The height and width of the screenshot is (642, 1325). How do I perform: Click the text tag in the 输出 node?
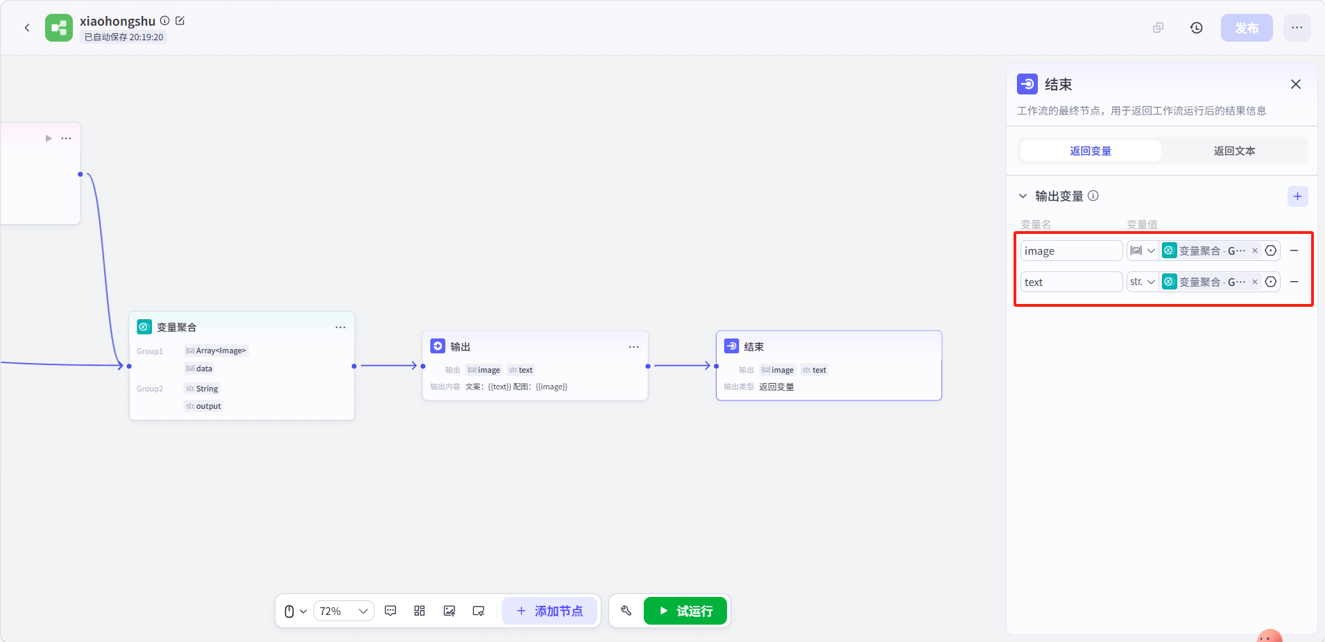coord(521,370)
